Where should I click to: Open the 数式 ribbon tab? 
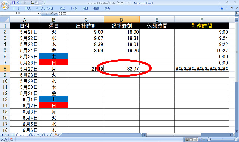point(62,9)
